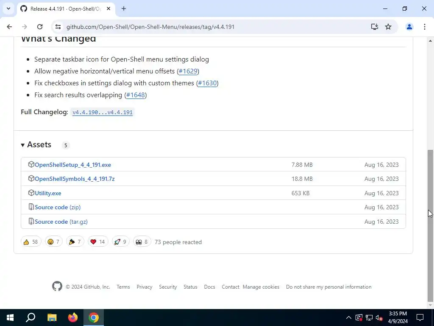Click the install app icon in address bar

[x=375, y=27]
